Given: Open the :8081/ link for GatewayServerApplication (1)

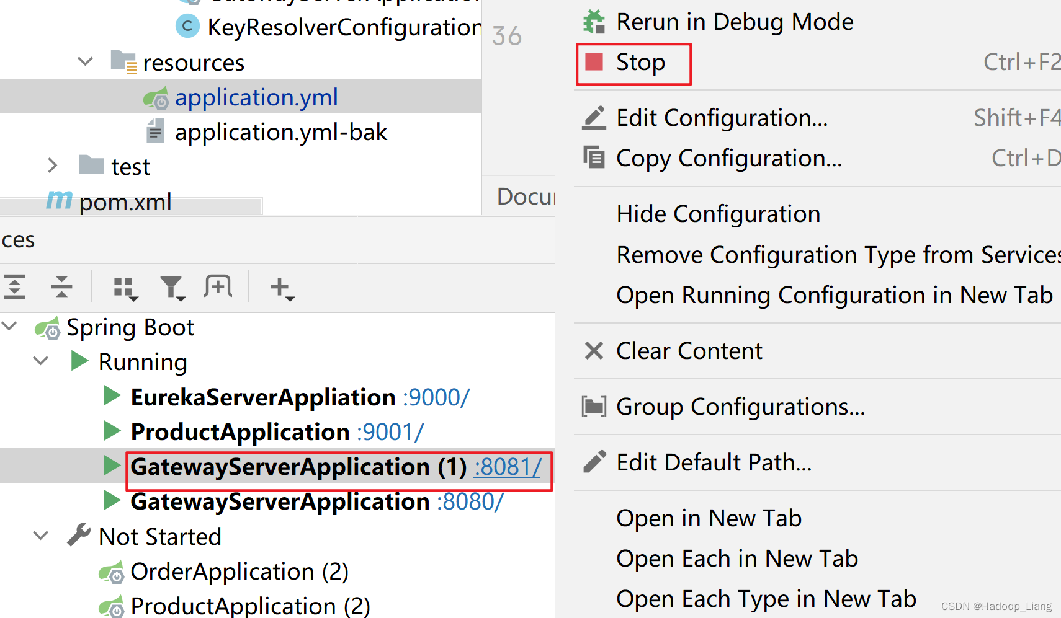Looking at the screenshot, I should [508, 467].
